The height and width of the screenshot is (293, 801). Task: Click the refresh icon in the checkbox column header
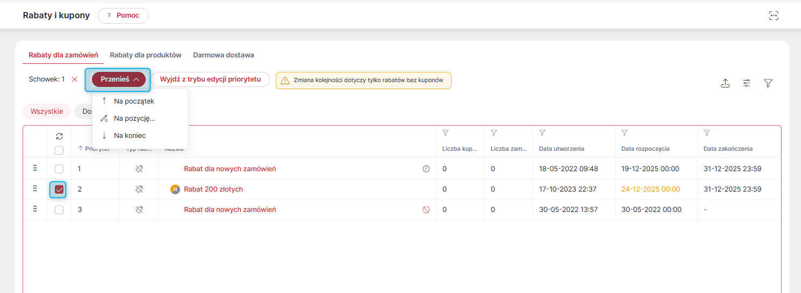59,136
